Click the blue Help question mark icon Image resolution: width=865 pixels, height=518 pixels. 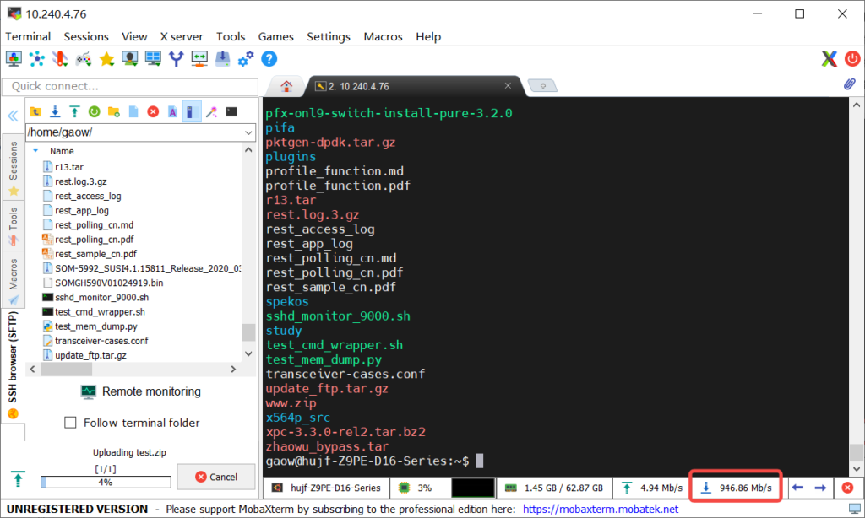269,58
